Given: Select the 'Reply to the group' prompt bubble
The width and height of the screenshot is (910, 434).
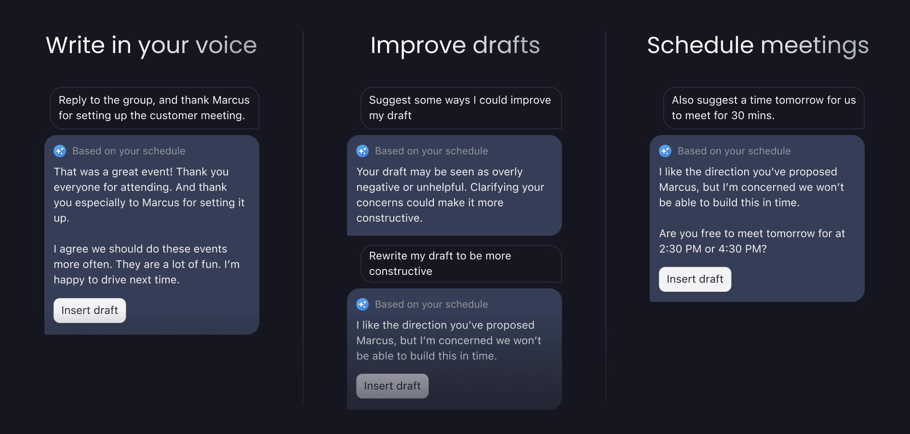Looking at the screenshot, I should [154, 108].
